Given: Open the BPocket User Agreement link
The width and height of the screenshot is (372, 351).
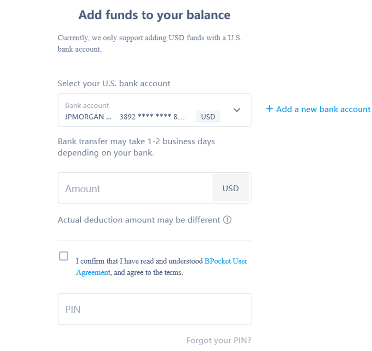Looking at the screenshot, I should click(x=226, y=261).
